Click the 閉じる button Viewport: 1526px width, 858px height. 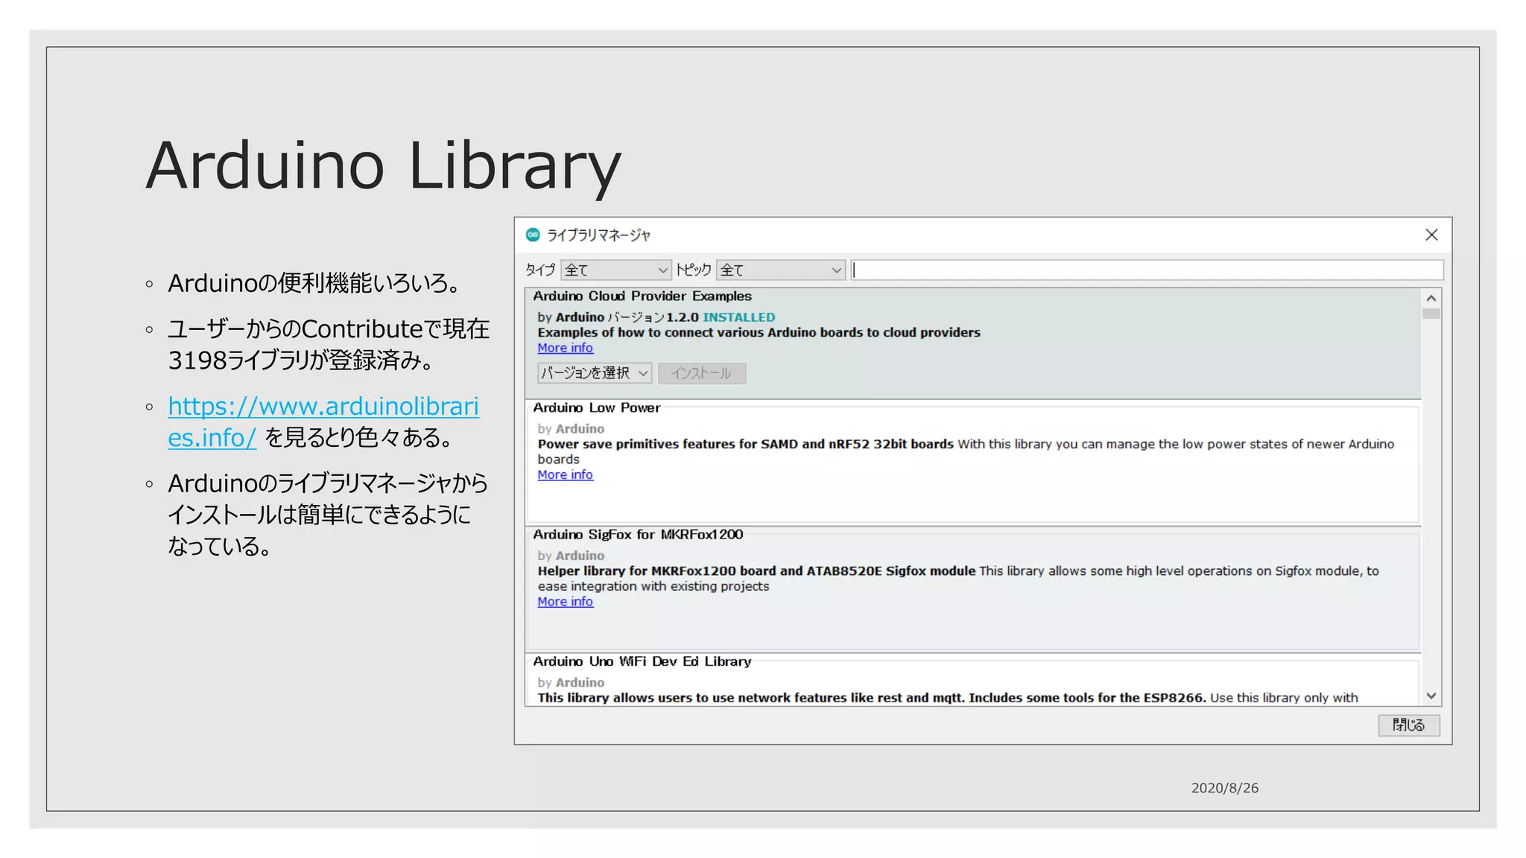click(x=1408, y=725)
